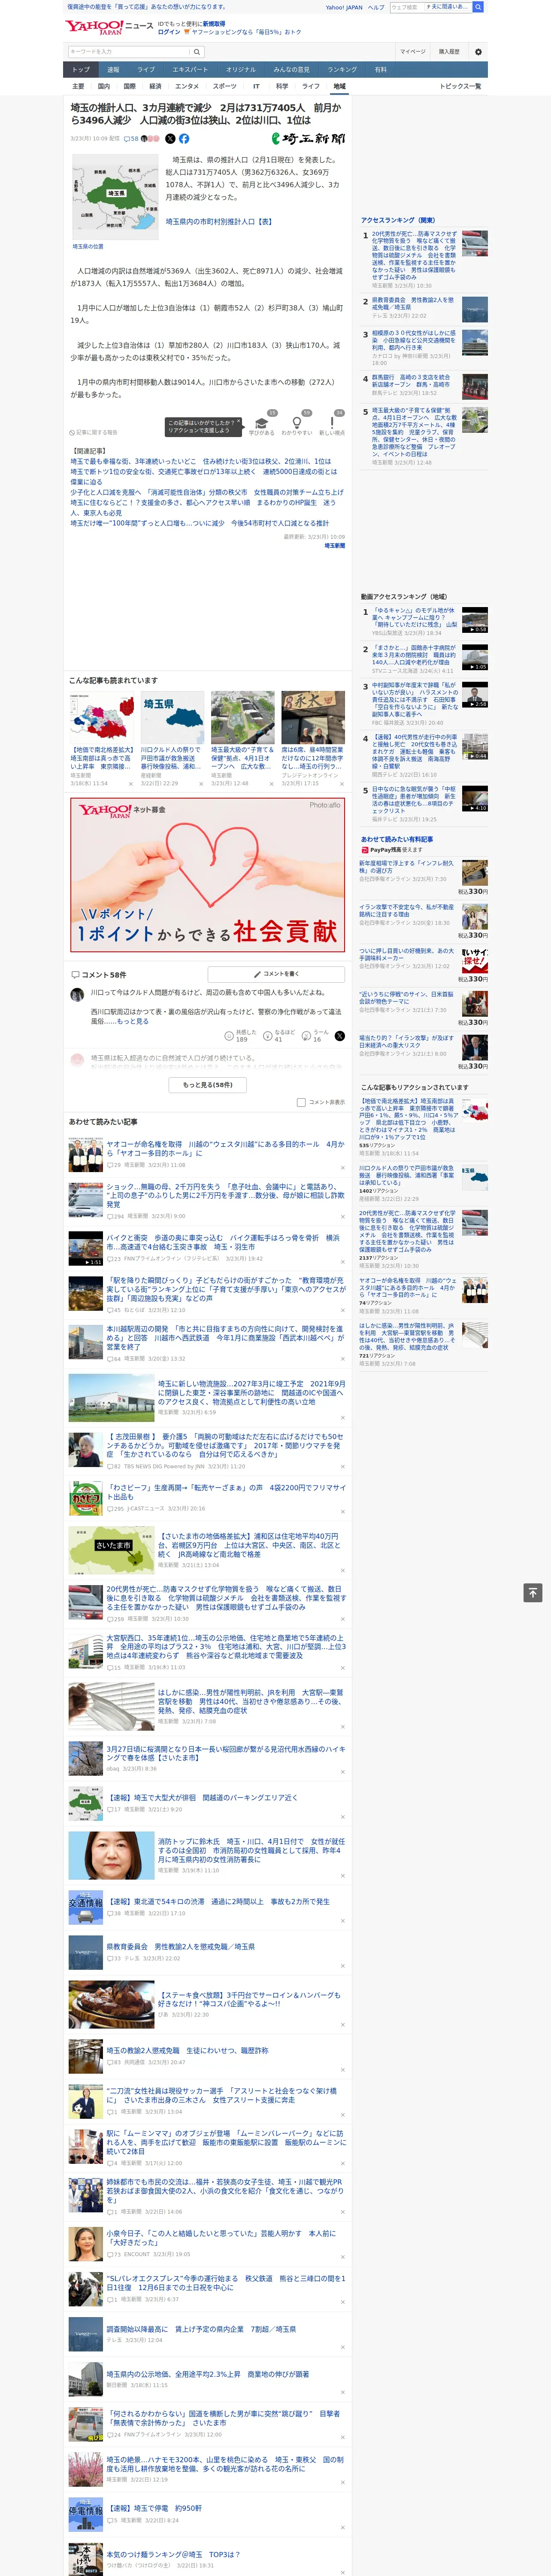Expand the first comment with もっと見る
551x2576 pixels.
133,1022
